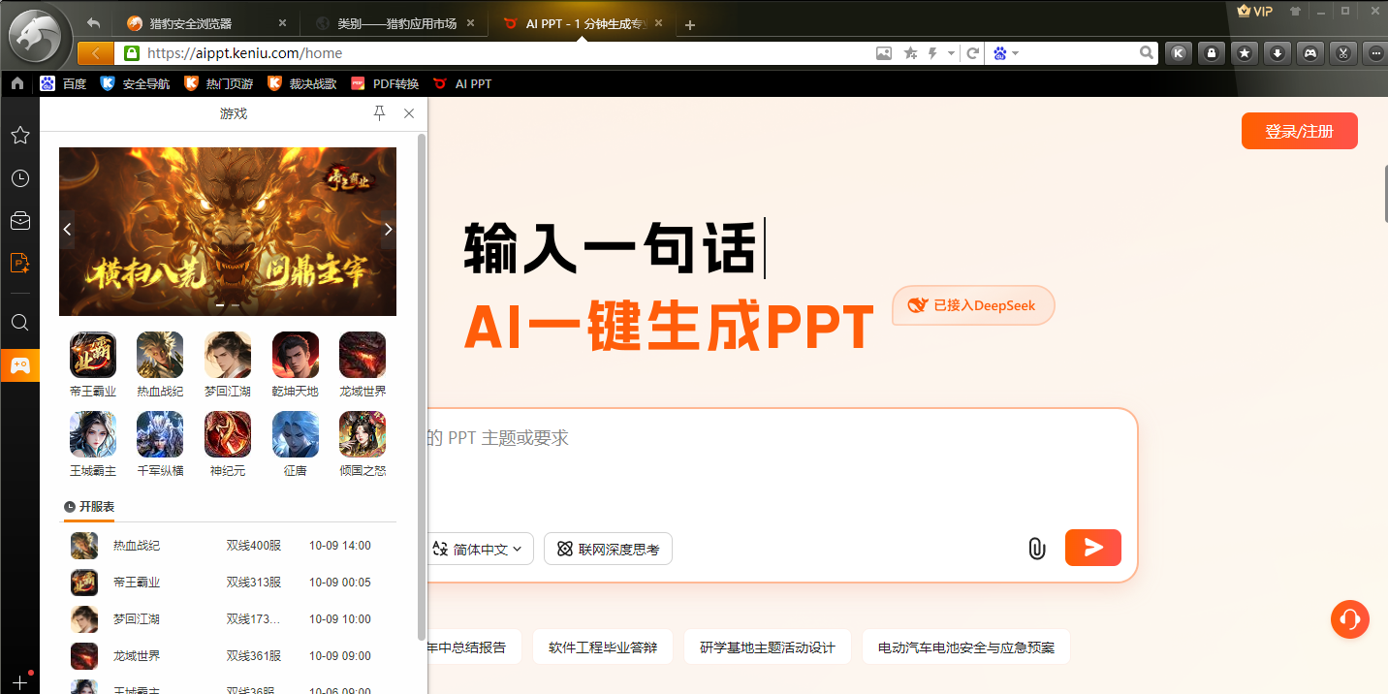Close the 游戏 side panel
Viewport: 1388px width, 694px height.
click(409, 113)
